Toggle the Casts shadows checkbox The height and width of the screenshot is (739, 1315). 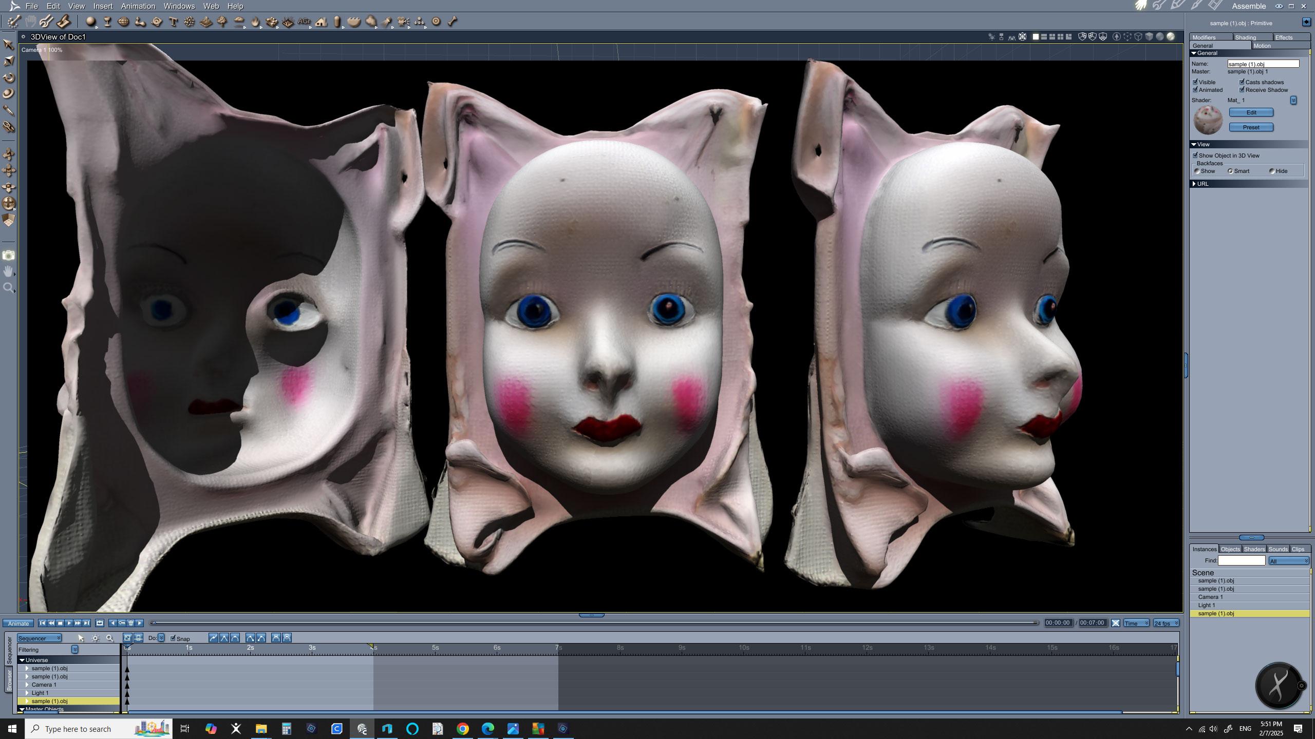coord(1242,82)
